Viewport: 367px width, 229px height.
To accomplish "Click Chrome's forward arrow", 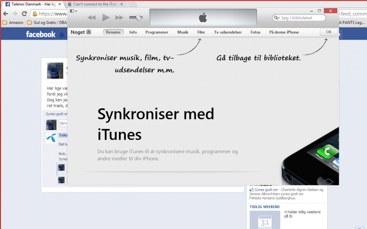I will [15, 14].
